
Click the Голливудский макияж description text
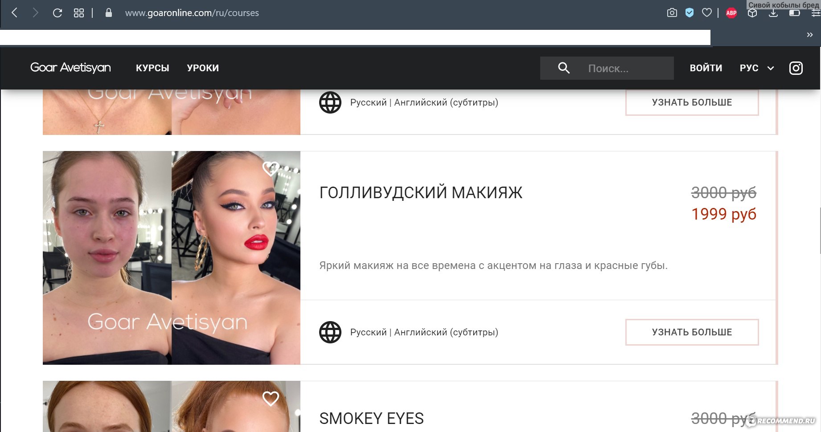coord(493,265)
